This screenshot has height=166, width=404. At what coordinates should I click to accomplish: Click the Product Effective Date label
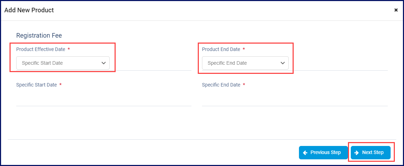tap(41, 49)
